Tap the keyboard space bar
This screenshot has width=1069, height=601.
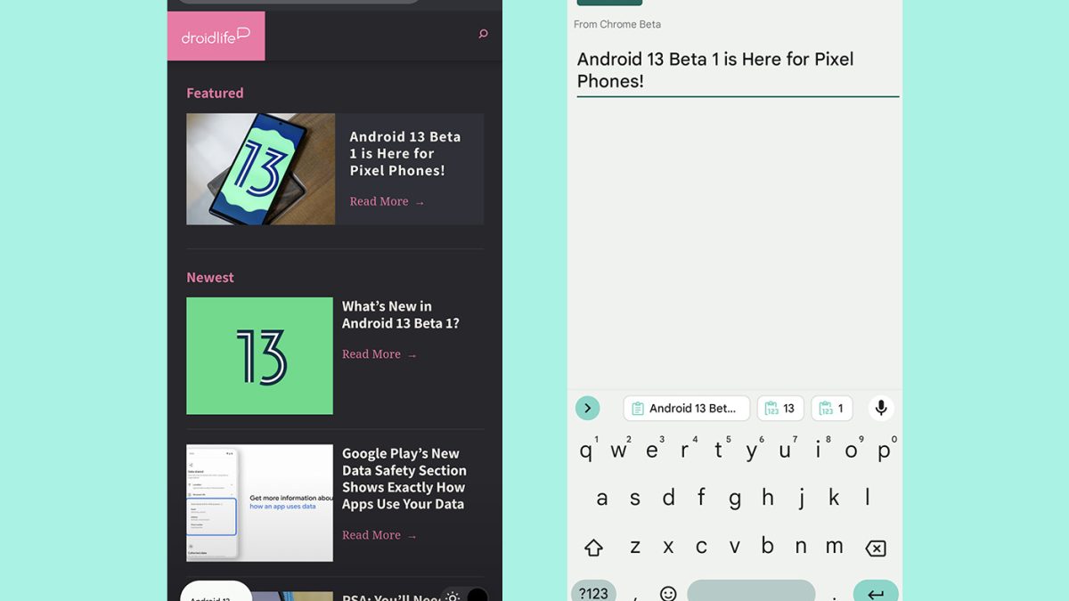point(751,591)
